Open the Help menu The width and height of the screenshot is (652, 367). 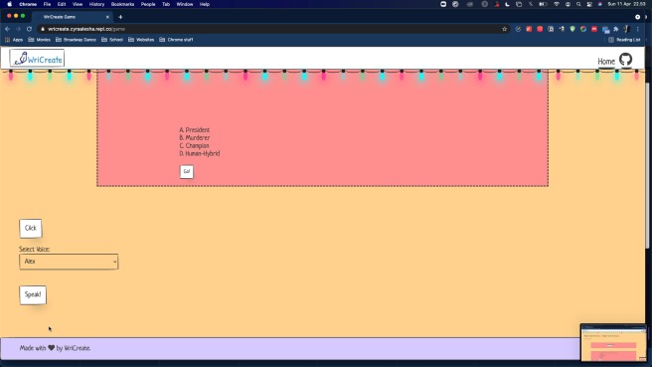pyautogui.click(x=205, y=4)
